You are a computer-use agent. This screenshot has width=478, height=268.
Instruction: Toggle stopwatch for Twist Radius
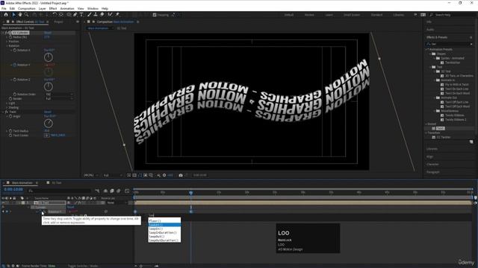10,131
